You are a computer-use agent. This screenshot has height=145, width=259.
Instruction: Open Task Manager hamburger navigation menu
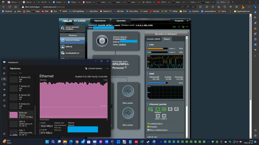coord(4,68)
